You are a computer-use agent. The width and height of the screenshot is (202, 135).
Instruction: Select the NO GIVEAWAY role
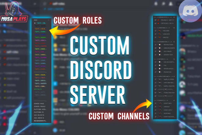tap(40, 121)
